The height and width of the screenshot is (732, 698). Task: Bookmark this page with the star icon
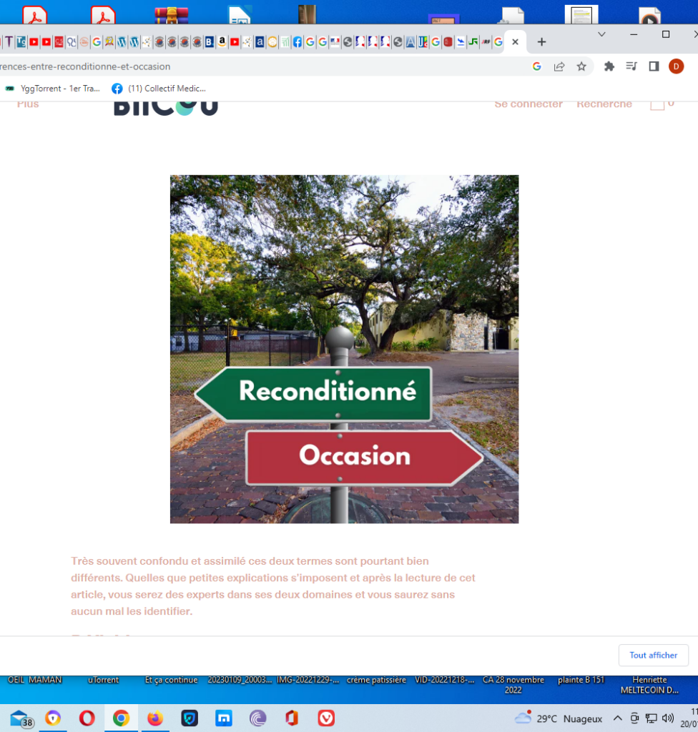coord(581,66)
